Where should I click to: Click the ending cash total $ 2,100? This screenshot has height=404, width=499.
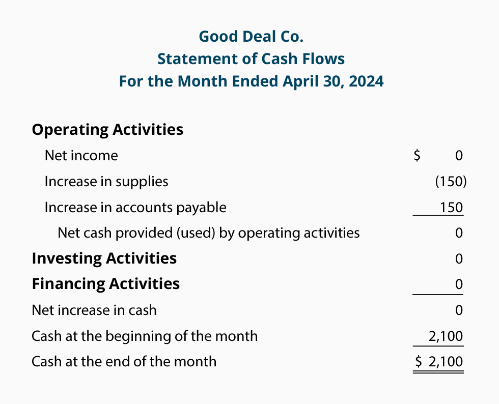[x=439, y=362]
